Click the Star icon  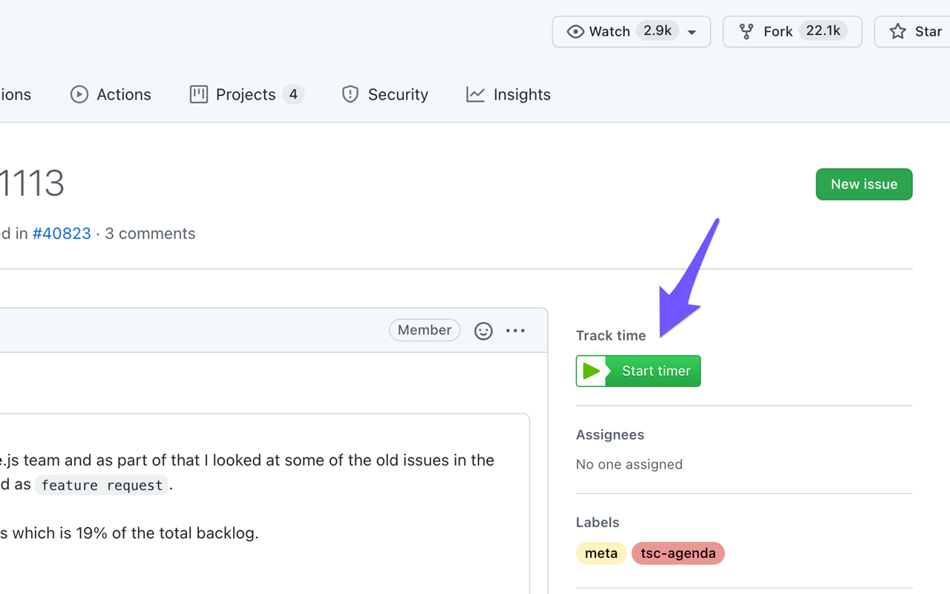898,31
